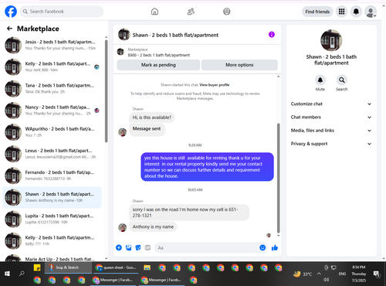Viewport: 386px width, 286px height.
Task: Click the More options button
Action: coord(239,65)
